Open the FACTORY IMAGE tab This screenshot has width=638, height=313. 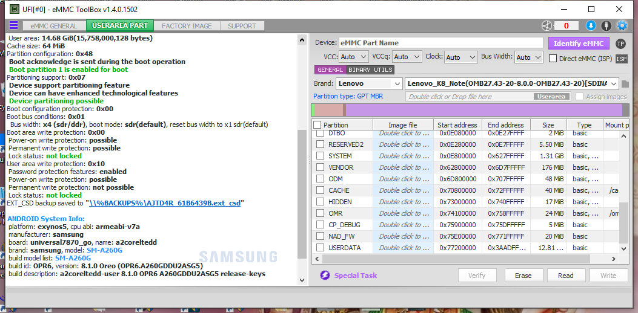tap(187, 26)
